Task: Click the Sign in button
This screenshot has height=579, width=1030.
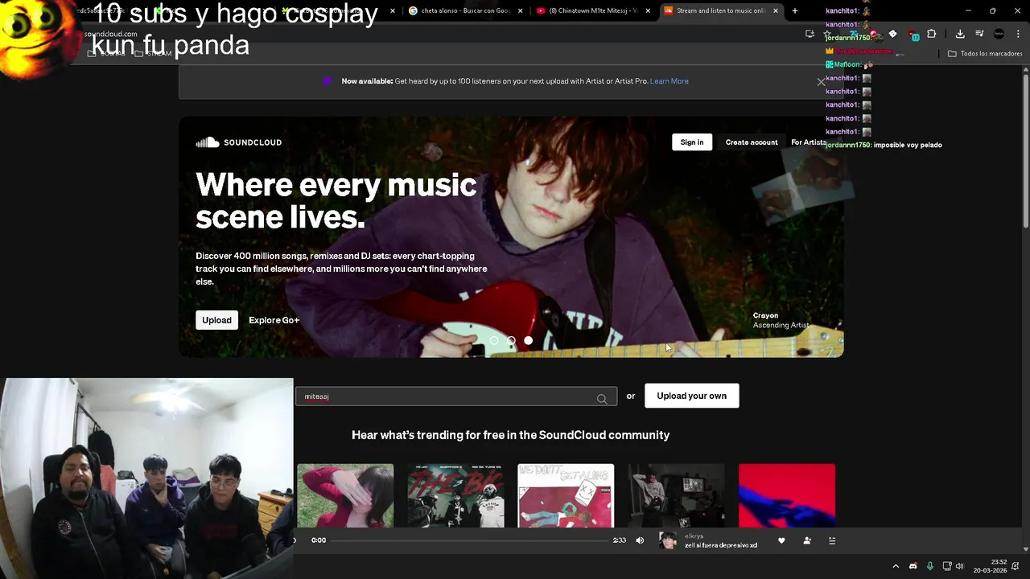Action: (x=692, y=142)
